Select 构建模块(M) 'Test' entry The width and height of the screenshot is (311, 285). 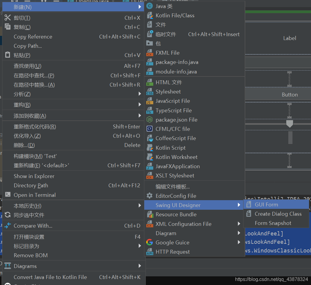[73, 156]
